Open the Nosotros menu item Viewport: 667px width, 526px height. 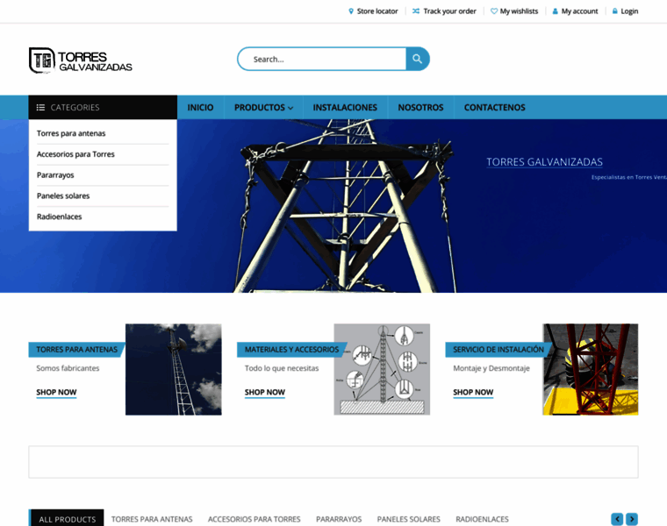click(420, 108)
